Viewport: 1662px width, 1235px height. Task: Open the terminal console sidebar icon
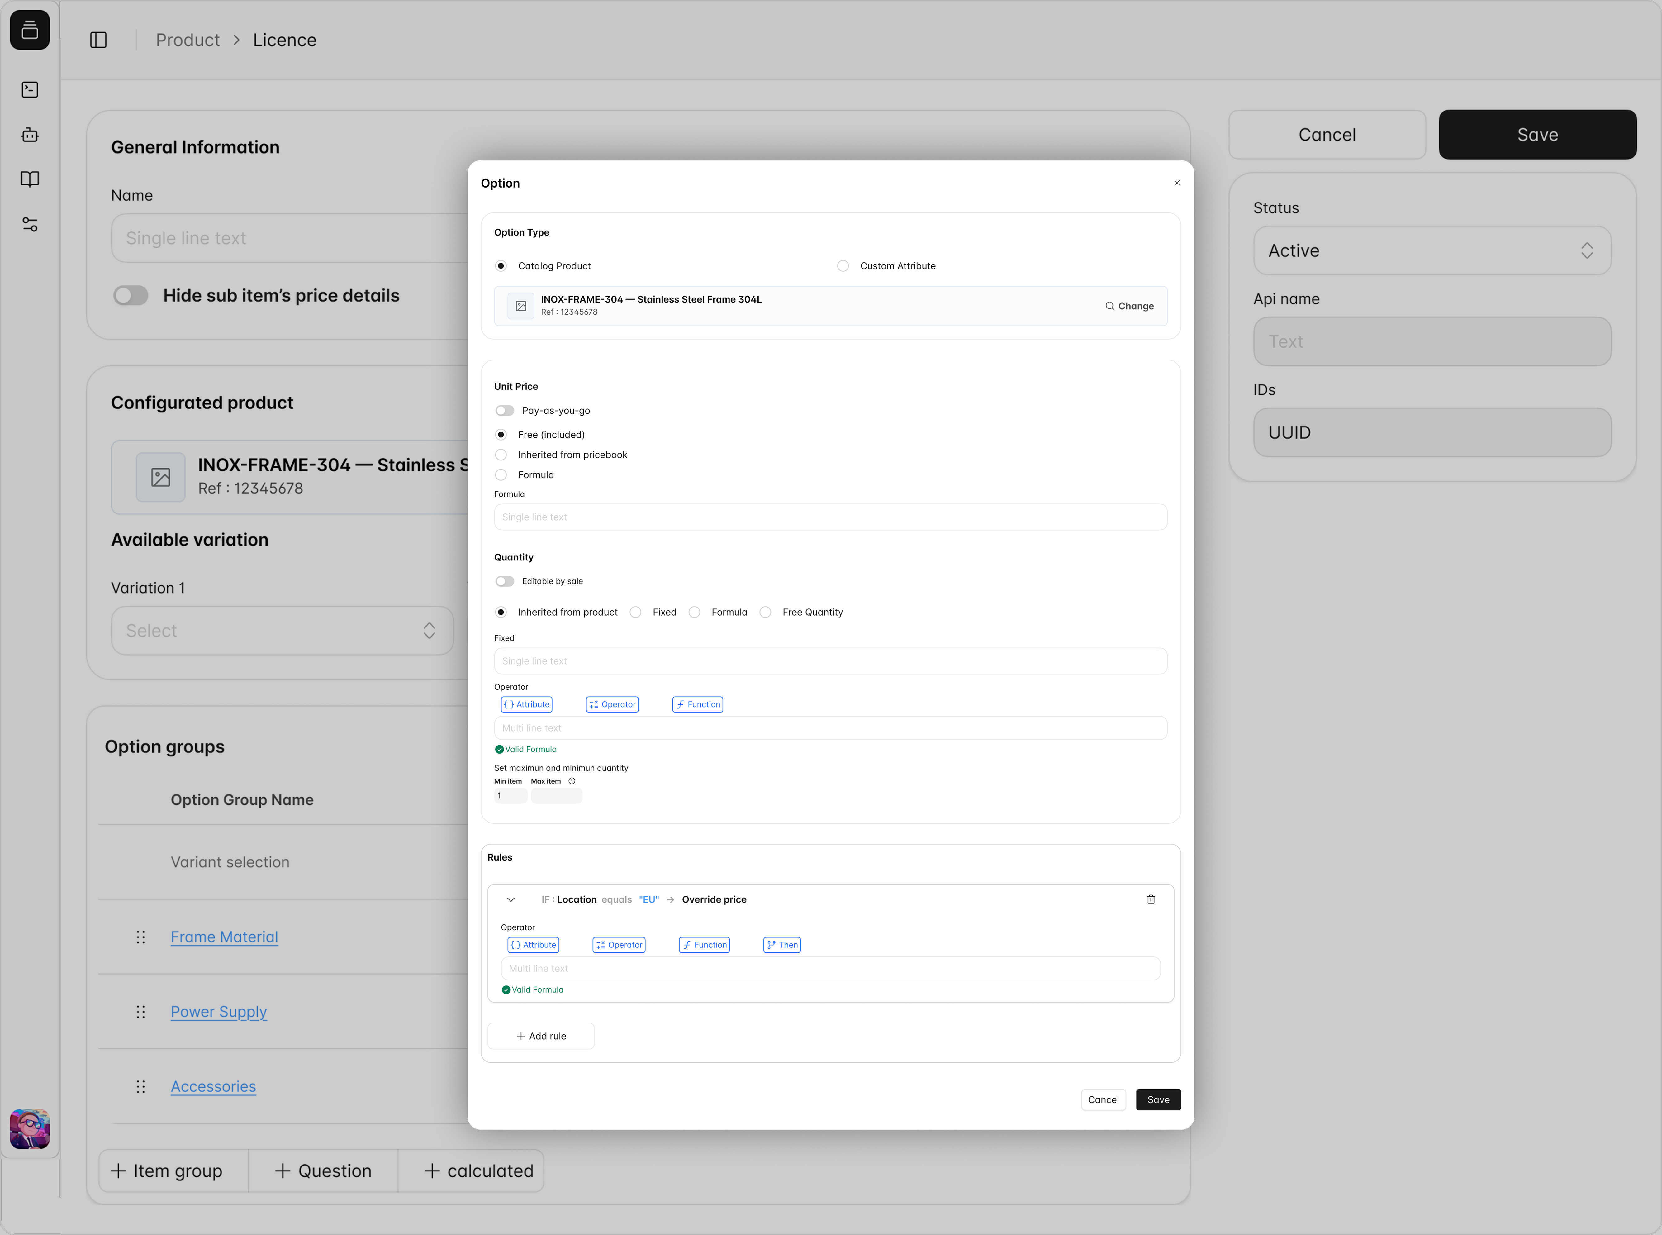click(x=30, y=90)
